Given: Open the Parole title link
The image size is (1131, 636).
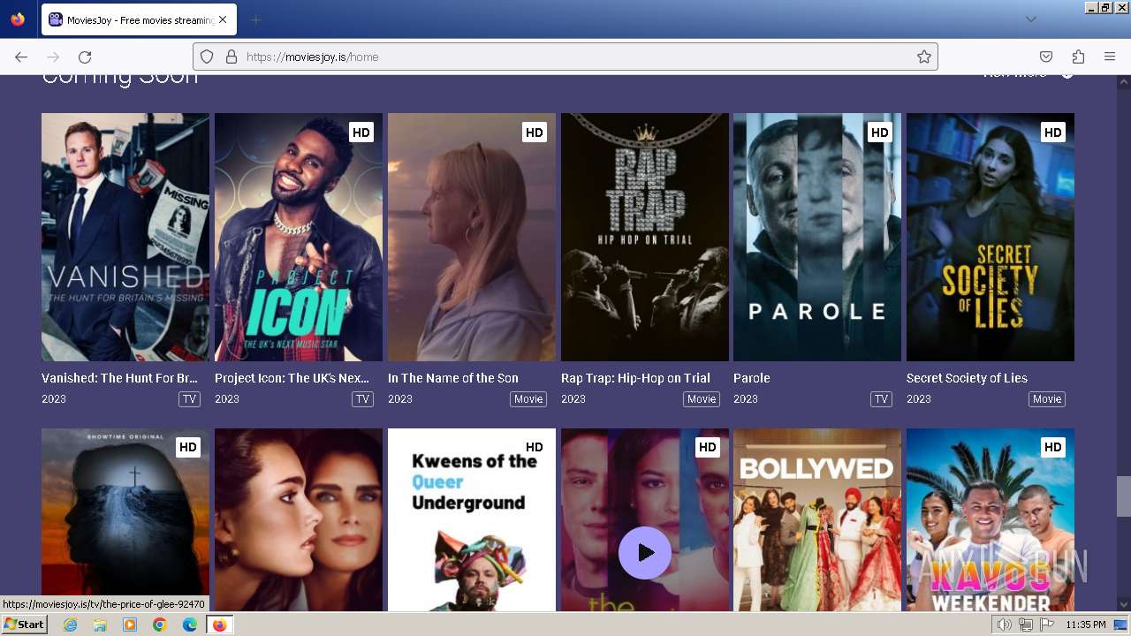Looking at the screenshot, I should (752, 378).
